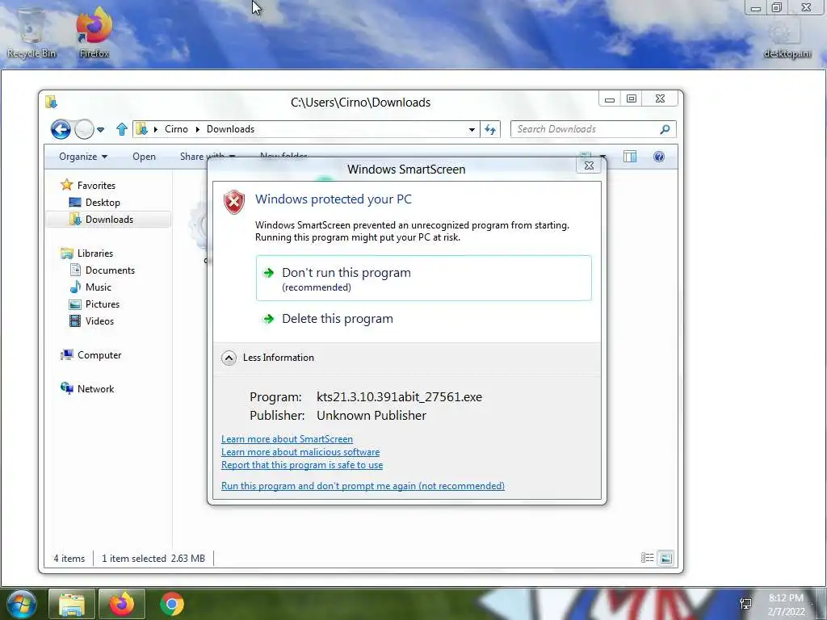Image resolution: width=827 pixels, height=620 pixels.
Task: Click Open in the Explorer toolbar
Action: click(144, 157)
